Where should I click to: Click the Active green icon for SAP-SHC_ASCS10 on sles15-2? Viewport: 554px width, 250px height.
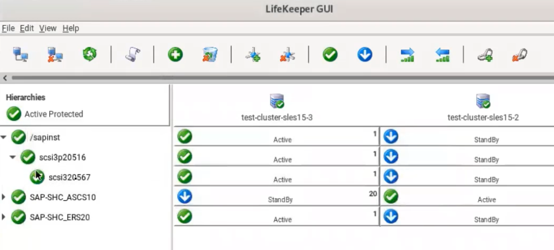tap(391, 197)
